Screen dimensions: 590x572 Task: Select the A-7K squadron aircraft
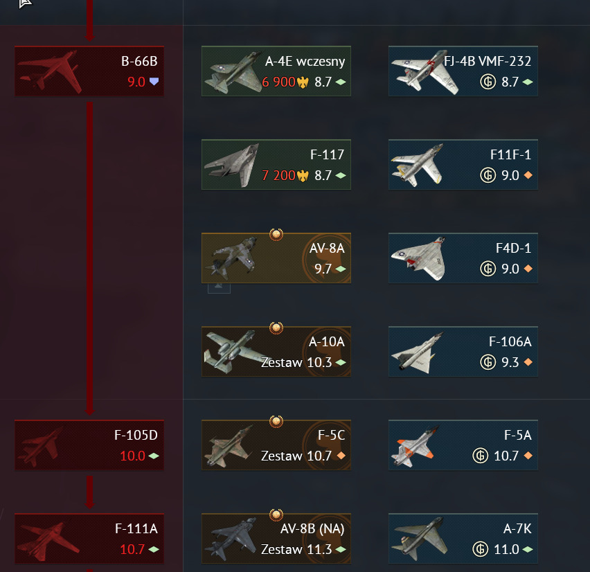(x=463, y=539)
